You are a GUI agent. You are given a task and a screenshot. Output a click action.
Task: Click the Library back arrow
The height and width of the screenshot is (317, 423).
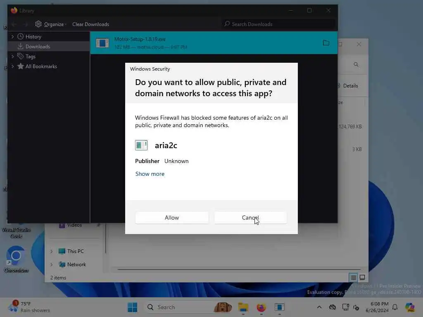(14, 24)
